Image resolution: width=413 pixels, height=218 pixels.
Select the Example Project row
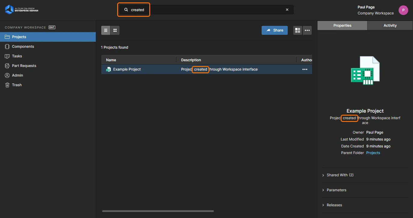point(207,69)
